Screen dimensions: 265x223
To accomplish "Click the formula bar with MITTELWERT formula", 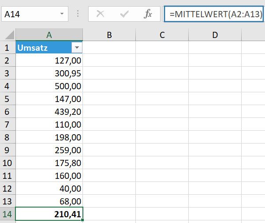I will (214, 14).
